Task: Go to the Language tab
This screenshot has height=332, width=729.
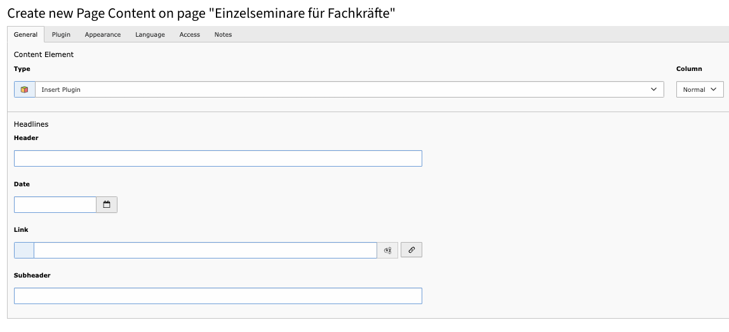Action: [150, 35]
